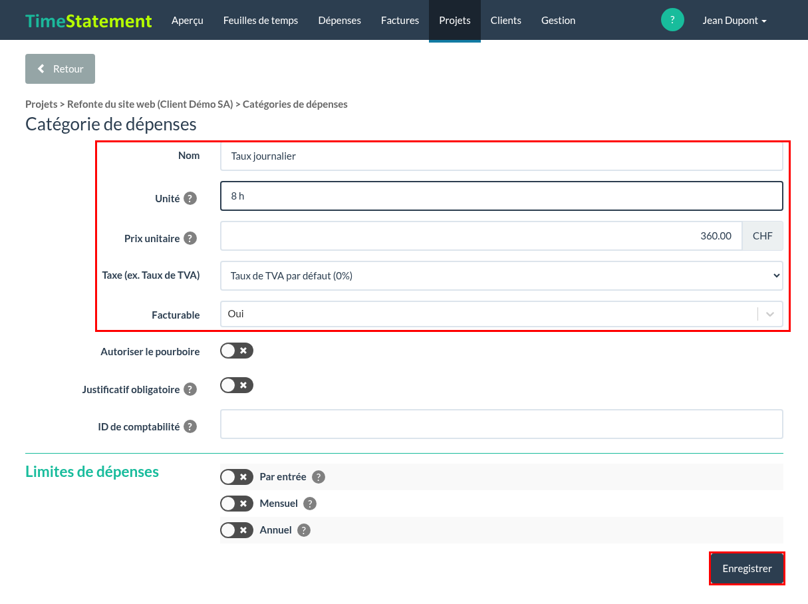
Task: Open Feuilles de temps in the navbar
Action: click(x=261, y=20)
